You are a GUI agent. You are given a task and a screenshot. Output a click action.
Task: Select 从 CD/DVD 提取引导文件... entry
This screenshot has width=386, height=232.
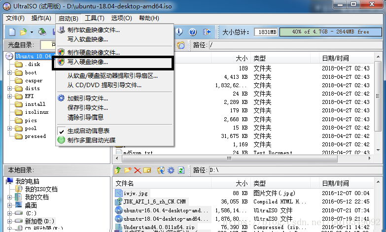[x=115, y=85]
